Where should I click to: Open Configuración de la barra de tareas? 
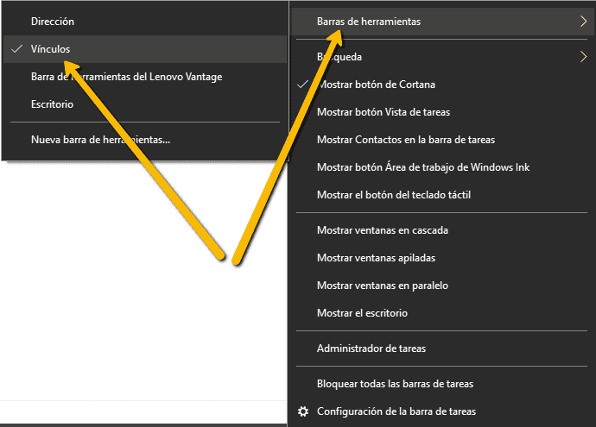point(443,411)
